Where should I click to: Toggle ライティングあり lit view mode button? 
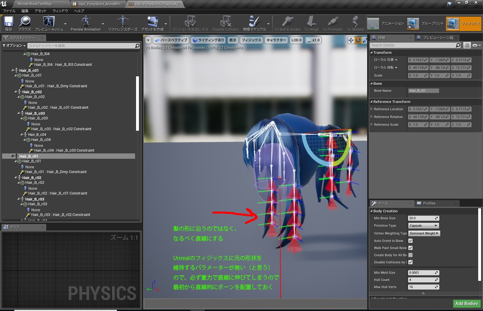tap(208, 40)
